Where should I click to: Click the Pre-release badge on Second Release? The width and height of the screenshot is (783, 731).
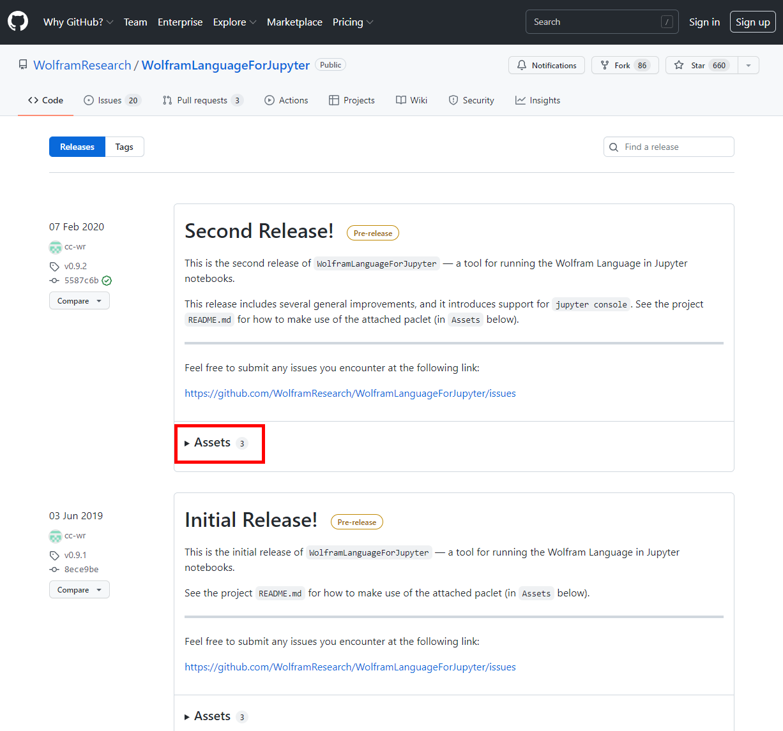click(373, 233)
